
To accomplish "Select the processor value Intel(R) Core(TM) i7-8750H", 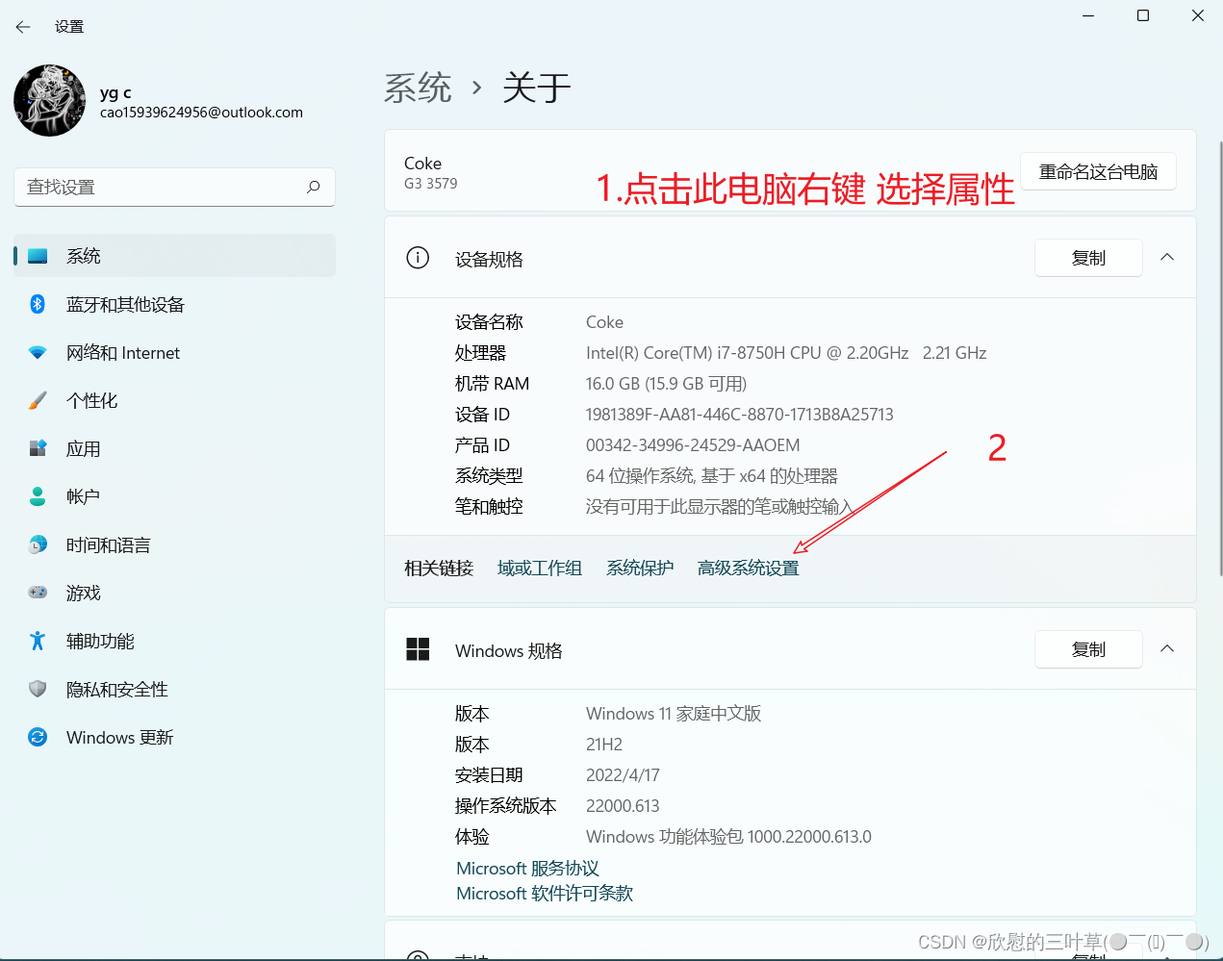I will point(786,353).
